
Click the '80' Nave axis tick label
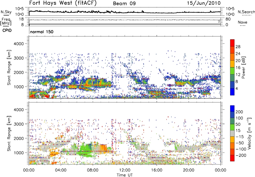point(228,19)
